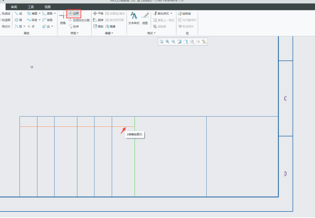Choose 在相交处分割 (Divide at Intersection)
The image size is (315, 218).
tap(79, 20)
